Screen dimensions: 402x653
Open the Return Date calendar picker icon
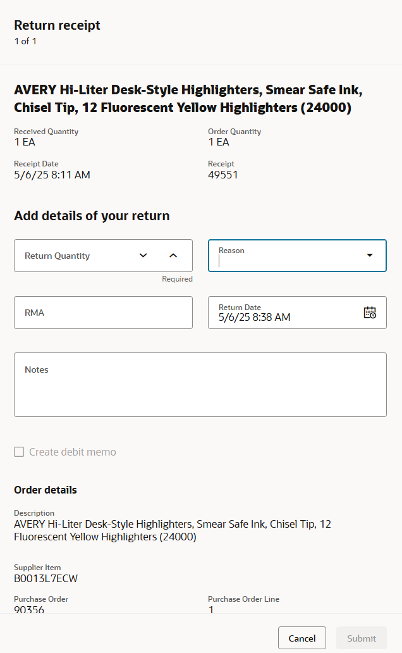coord(370,313)
